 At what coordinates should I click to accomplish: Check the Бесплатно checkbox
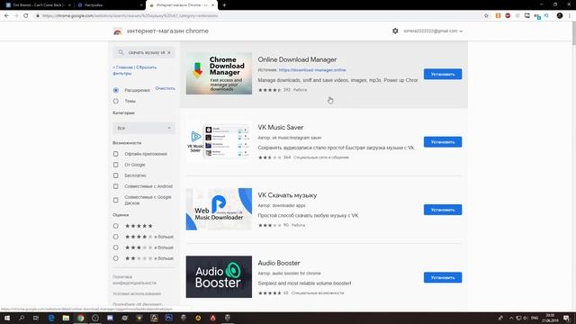click(116, 175)
